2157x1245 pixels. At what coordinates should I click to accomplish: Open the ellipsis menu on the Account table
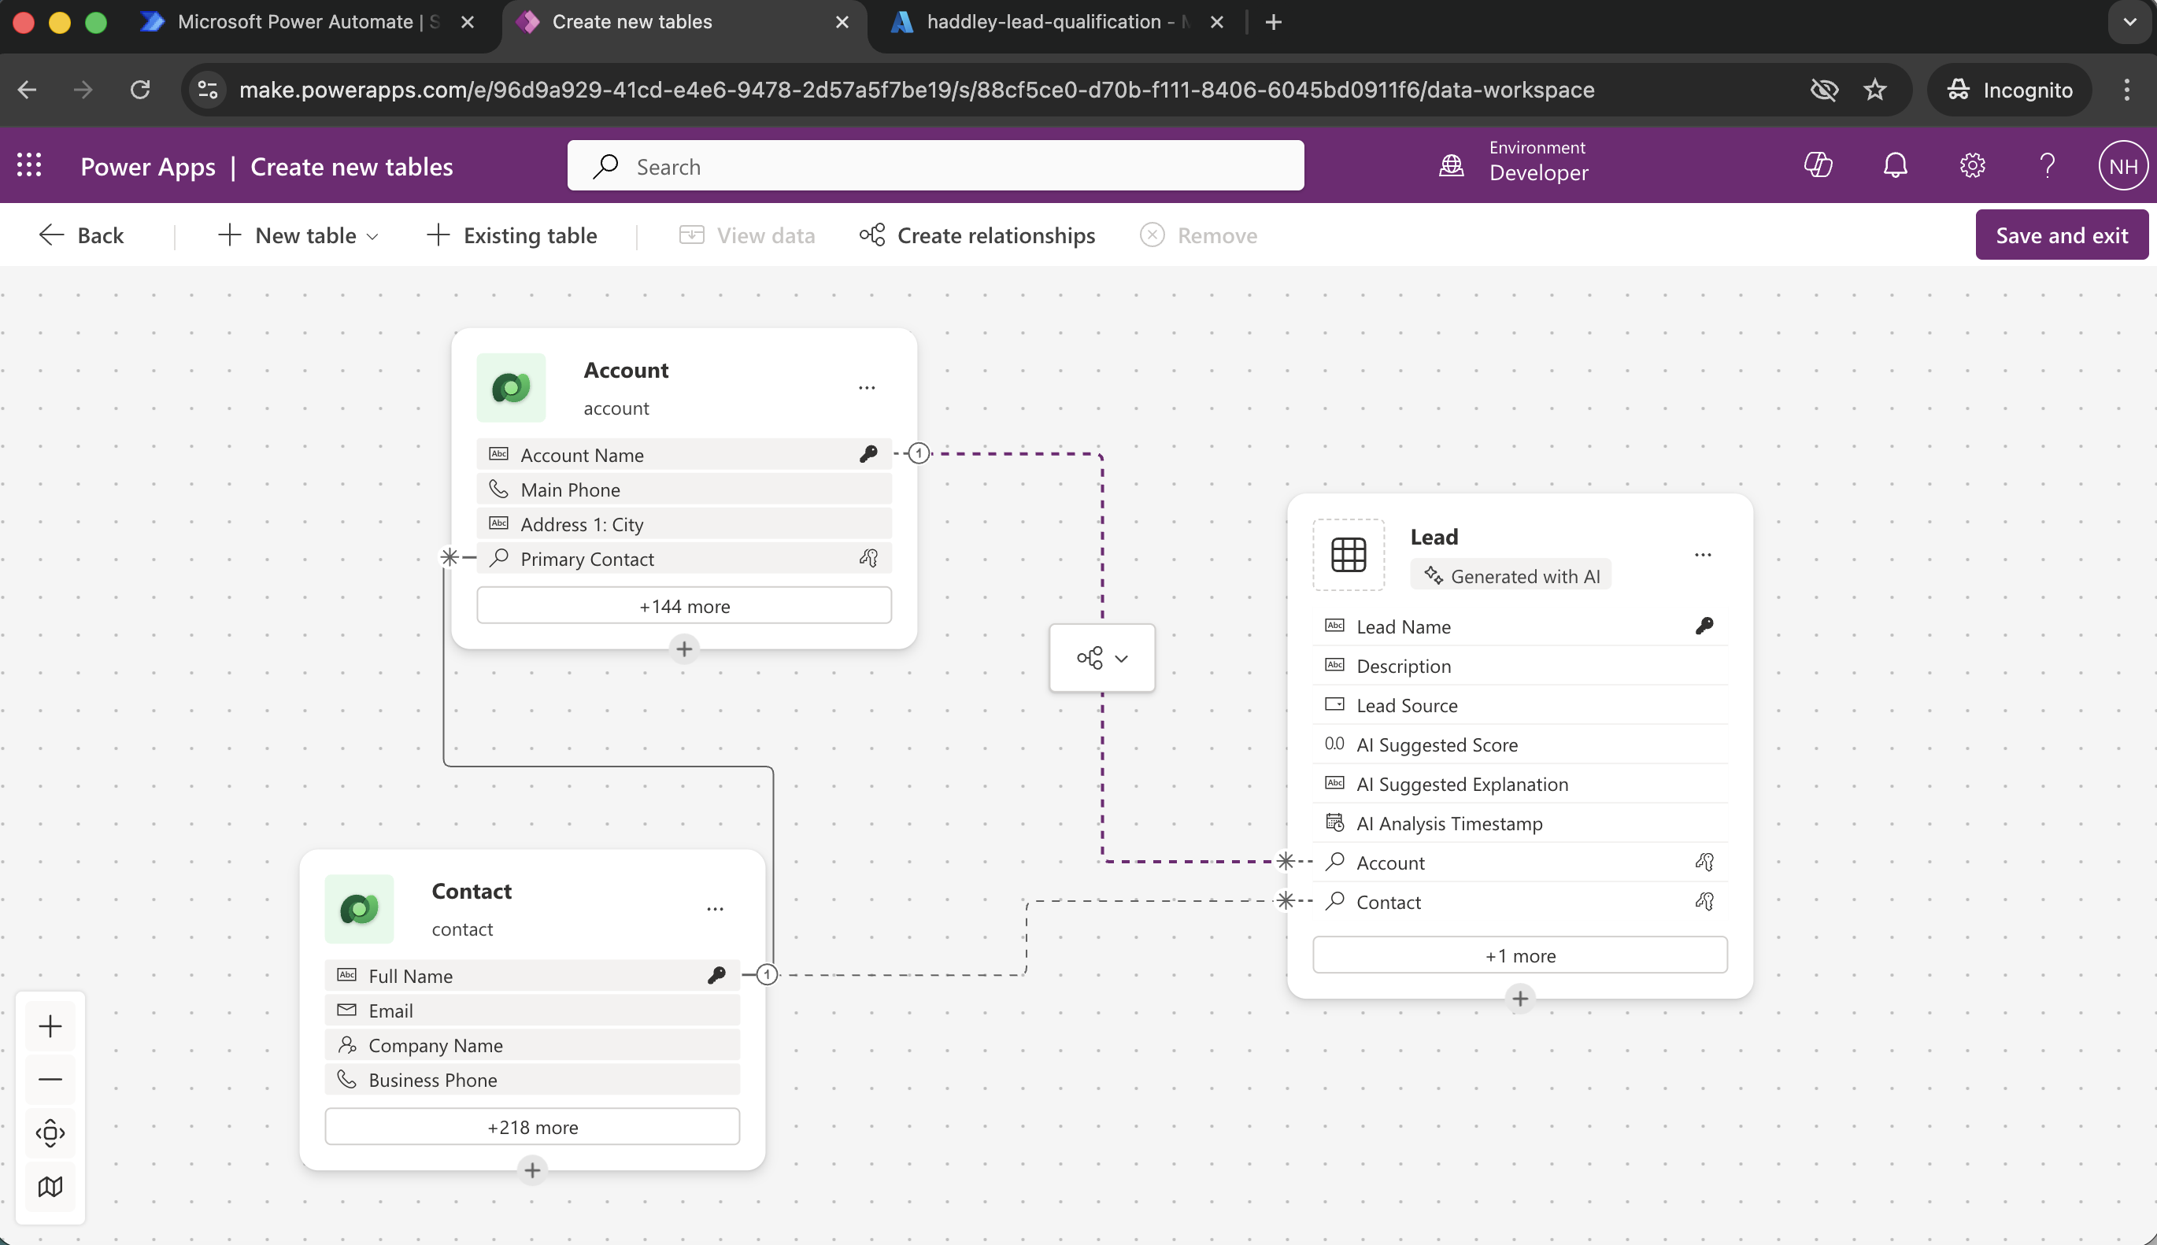[x=867, y=387]
